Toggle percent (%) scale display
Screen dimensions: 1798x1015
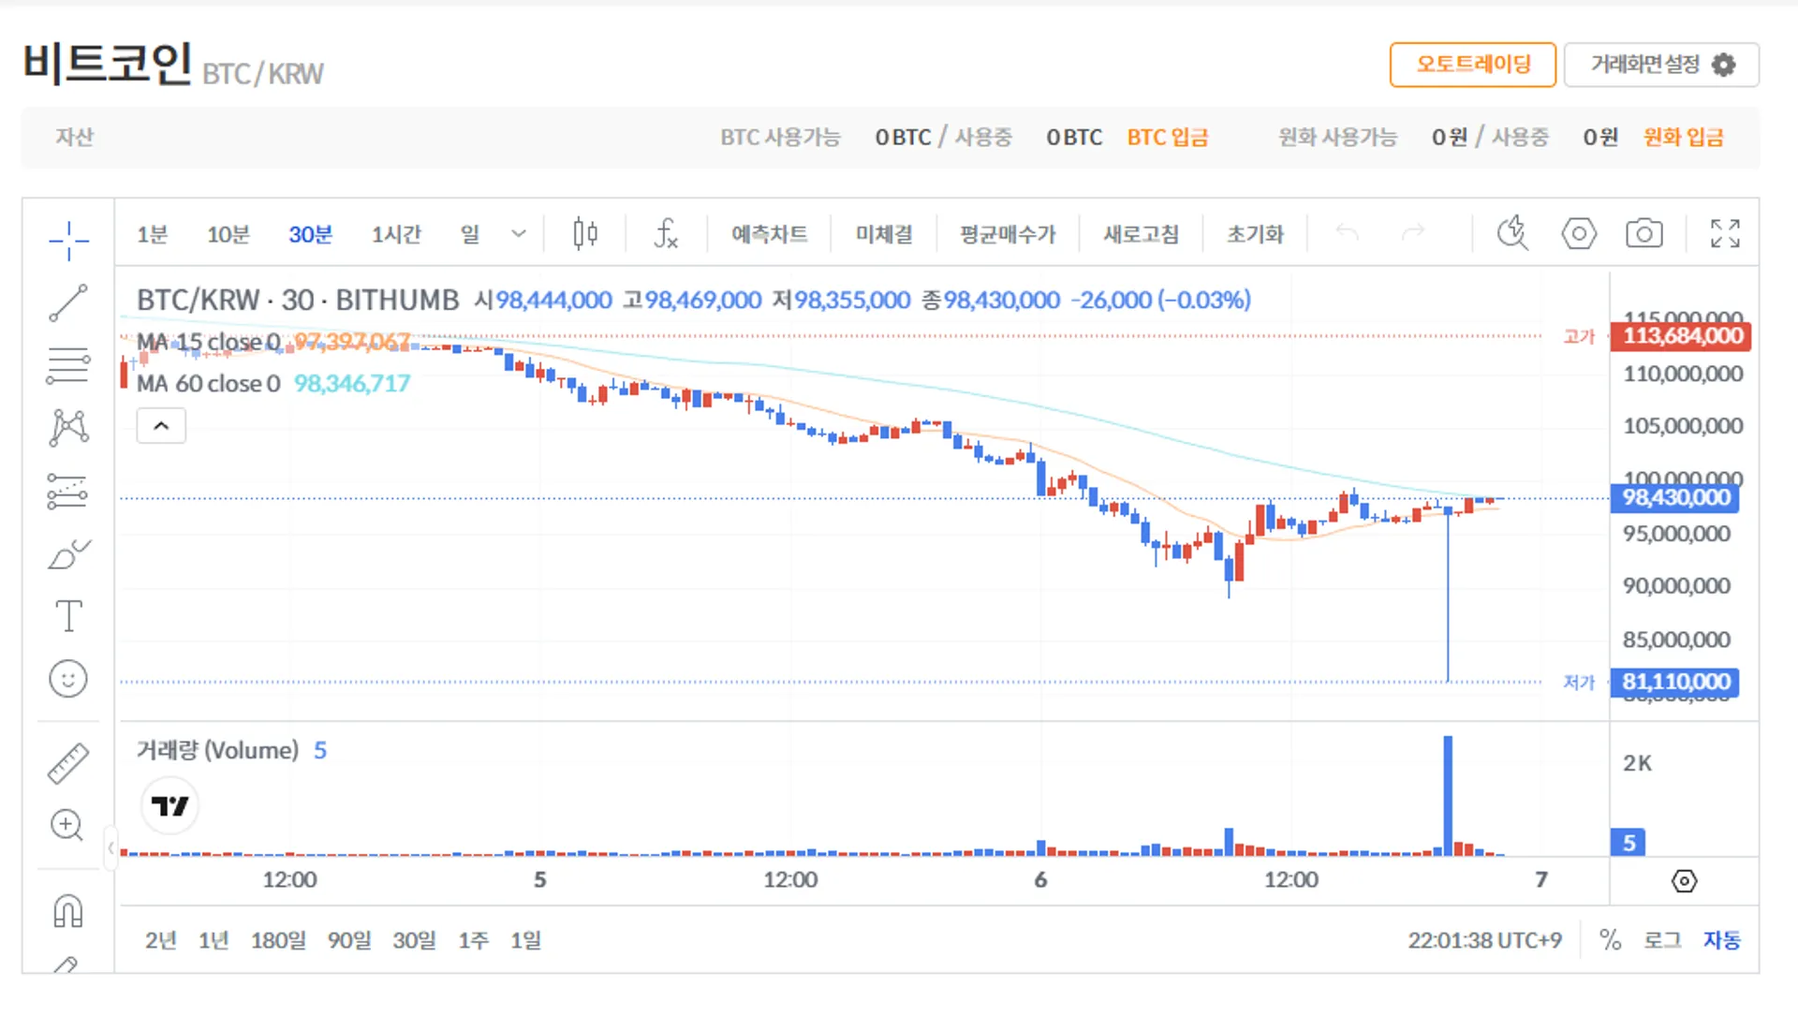point(1611,940)
